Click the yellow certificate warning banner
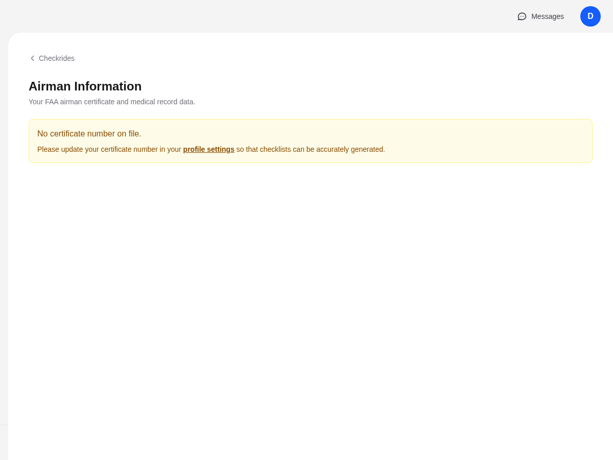This screenshot has height=460, width=613. click(311, 141)
